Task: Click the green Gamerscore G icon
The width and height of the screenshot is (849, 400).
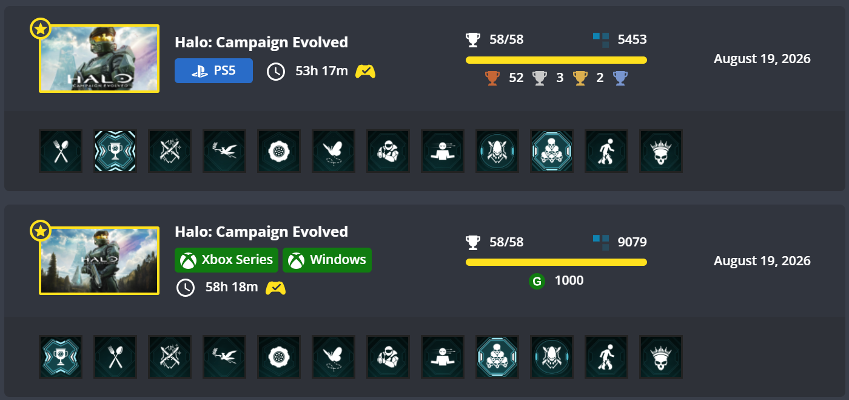Action: pyautogui.click(x=537, y=281)
